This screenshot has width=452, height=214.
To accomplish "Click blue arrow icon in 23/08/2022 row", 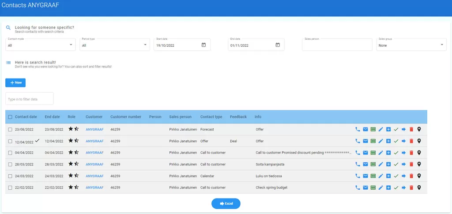I will click(x=403, y=129).
